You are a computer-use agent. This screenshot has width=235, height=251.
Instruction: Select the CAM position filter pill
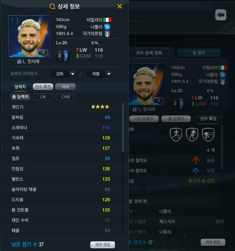click(65, 97)
